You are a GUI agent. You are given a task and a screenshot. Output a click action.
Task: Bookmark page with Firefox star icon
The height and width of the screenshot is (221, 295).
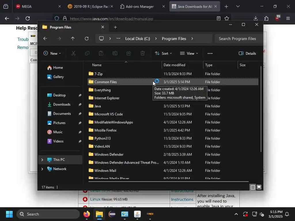pos(227,18)
